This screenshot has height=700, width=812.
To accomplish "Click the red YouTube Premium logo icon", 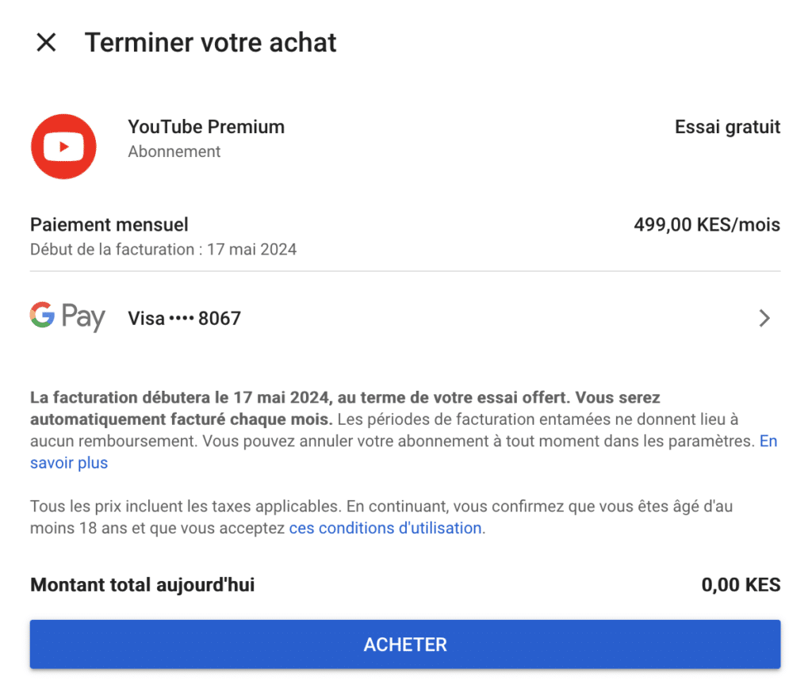I will point(63,147).
